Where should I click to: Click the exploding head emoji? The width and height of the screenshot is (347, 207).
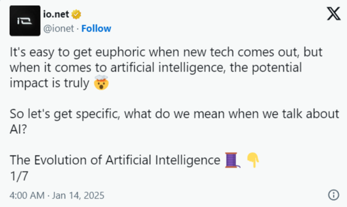101,82
